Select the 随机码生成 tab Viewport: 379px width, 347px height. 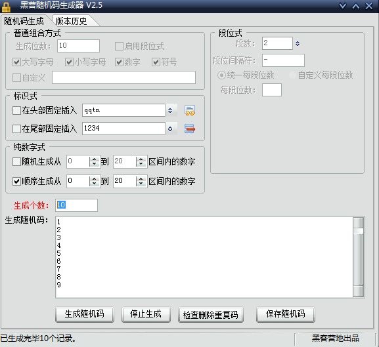24,21
